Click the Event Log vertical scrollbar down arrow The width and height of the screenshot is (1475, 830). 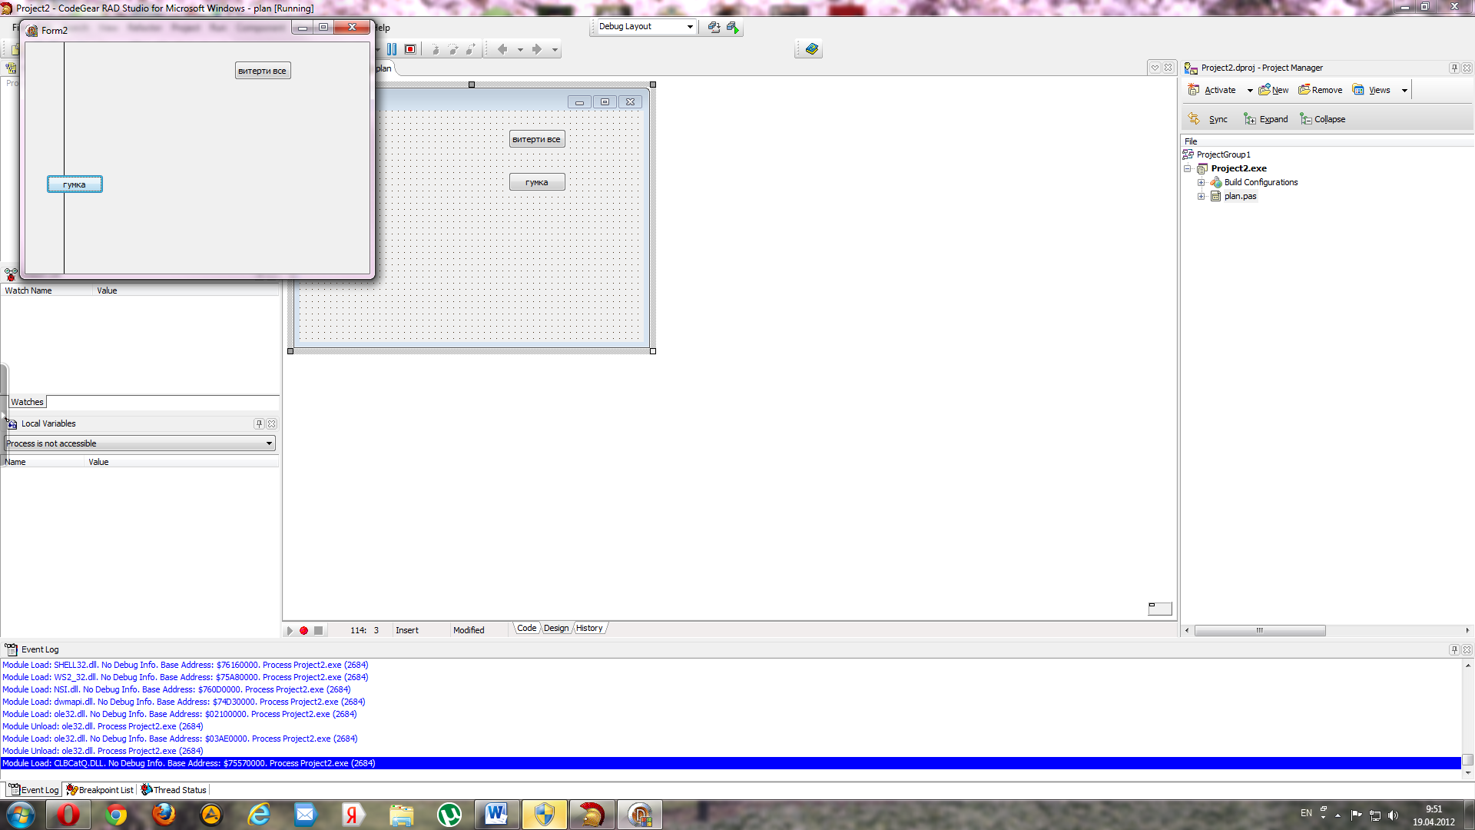click(x=1468, y=773)
